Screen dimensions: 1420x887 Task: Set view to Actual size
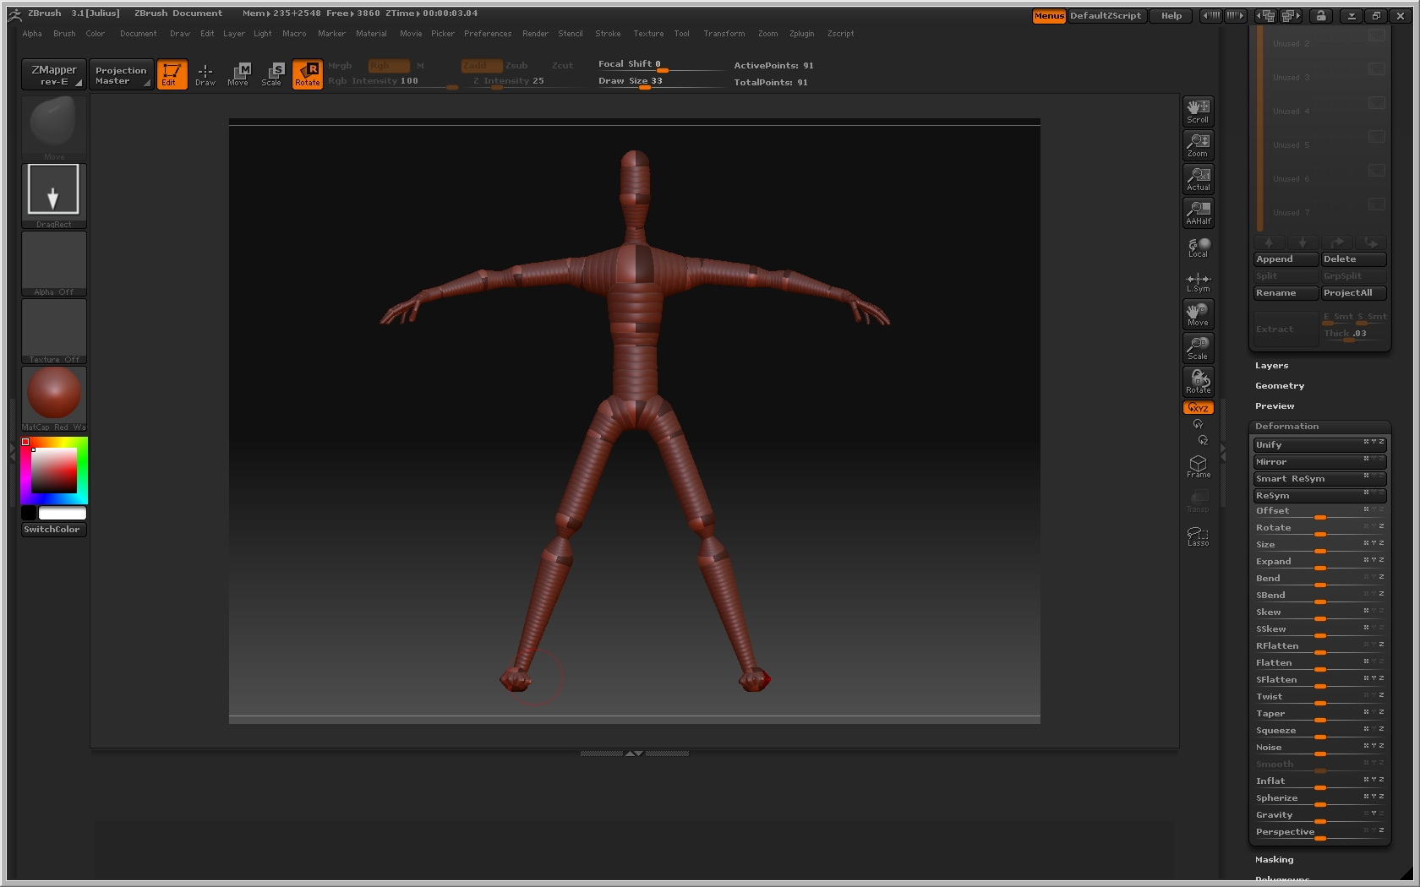(x=1198, y=178)
